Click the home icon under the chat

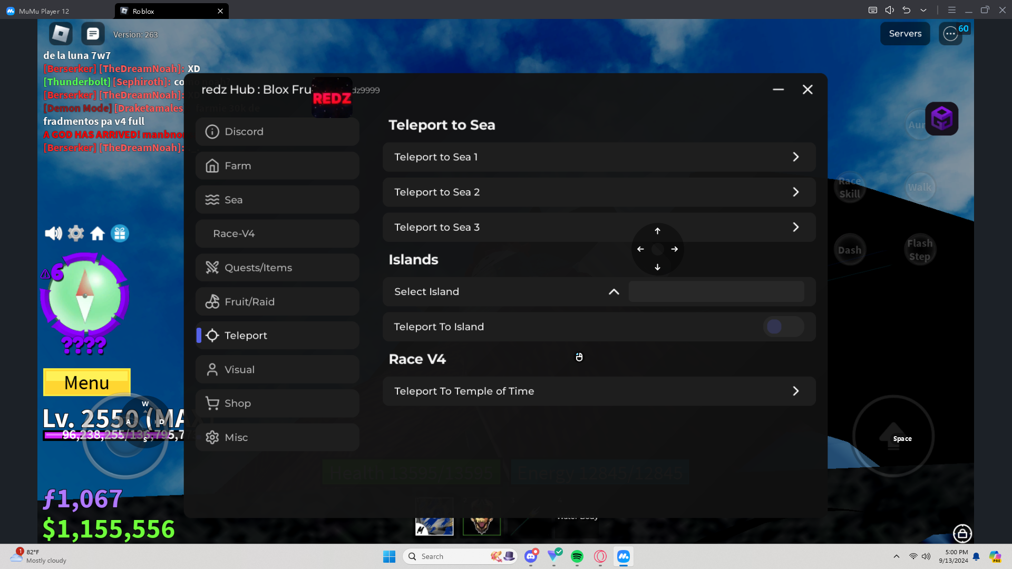[x=98, y=233]
